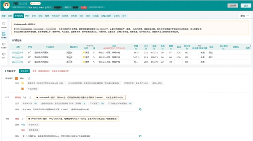Viewport: 253px width, 141px height.
Task: Open trend chart icon under BMI column header
Action: (146, 49)
